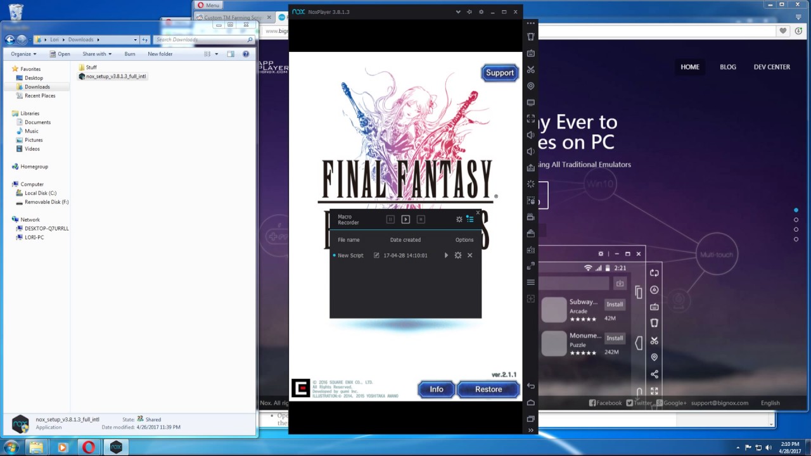Screen dimensions: 811x456
Task: Open Macro Recorder settings gear in header
Action: pos(459,219)
